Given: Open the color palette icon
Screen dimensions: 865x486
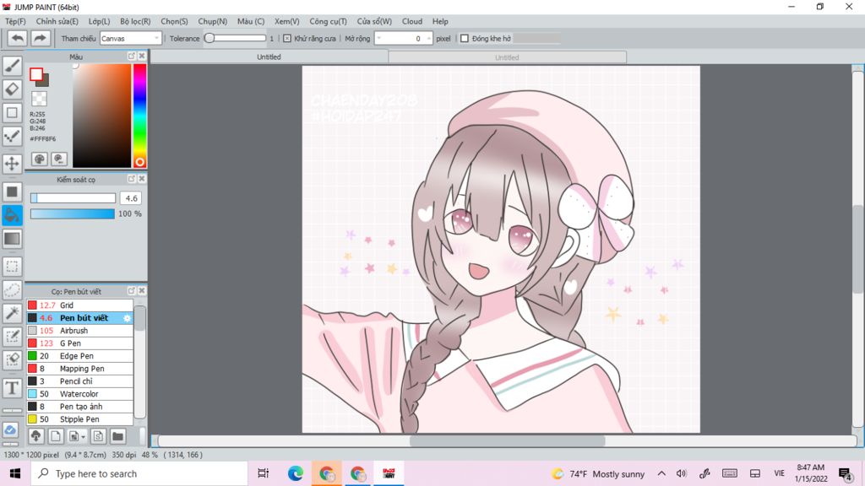Looking at the screenshot, I should tap(39, 159).
